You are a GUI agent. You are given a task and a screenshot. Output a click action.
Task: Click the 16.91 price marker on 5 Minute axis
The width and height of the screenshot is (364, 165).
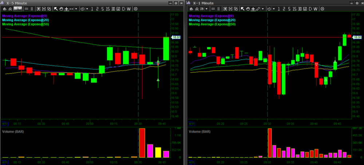pos(176,37)
